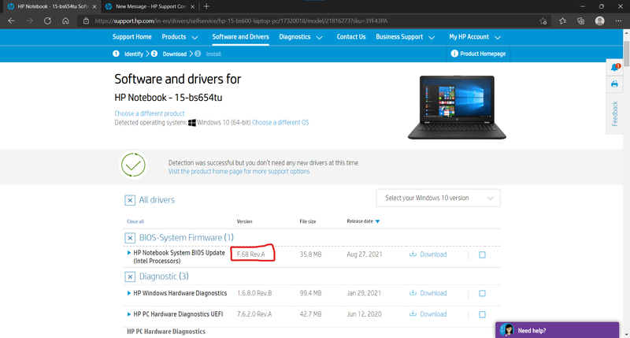Download HP Notebook System BIOS Update
The height and width of the screenshot is (338, 630).
pyautogui.click(x=428, y=254)
